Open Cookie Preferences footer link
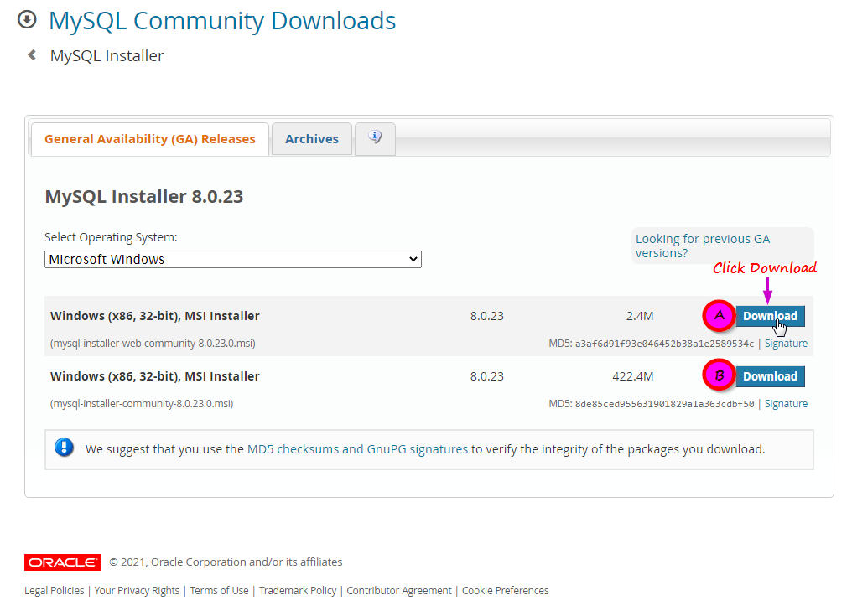The height and width of the screenshot is (611, 852). coord(506,590)
